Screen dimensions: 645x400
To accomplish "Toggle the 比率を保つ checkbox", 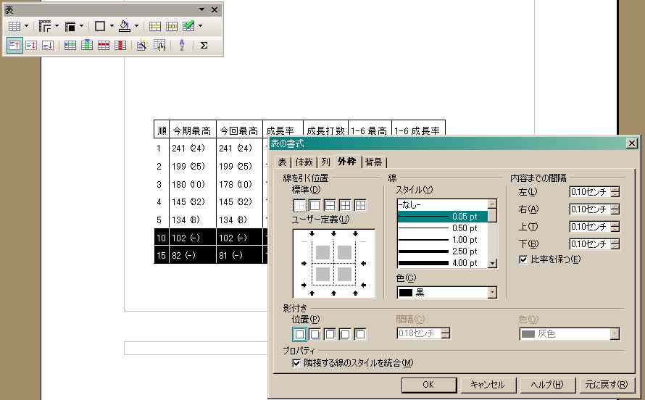I will (523, 259).
